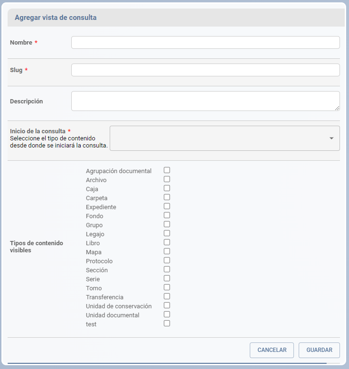This screenshot has height=369, width=349.
Task: Click the Nombre text field
Action: tap(205, 42)
